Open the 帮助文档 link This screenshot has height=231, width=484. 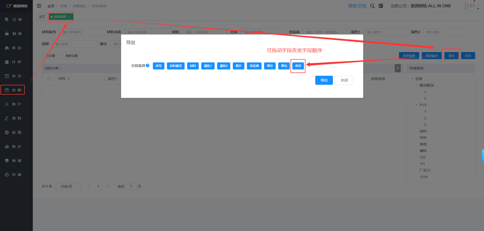pos(357,6)
